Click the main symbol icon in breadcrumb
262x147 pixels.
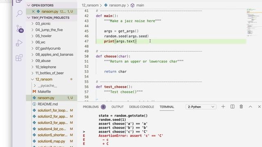coord(133,5)
